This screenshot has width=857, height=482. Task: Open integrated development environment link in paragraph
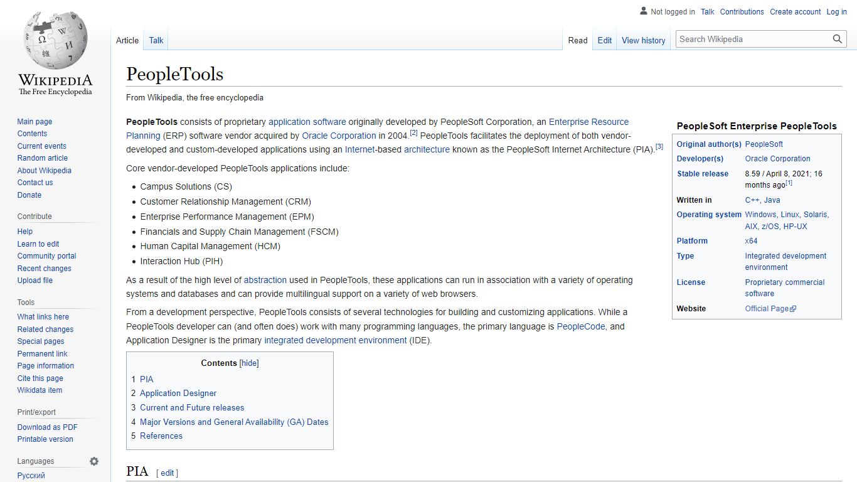click(336, 340)
